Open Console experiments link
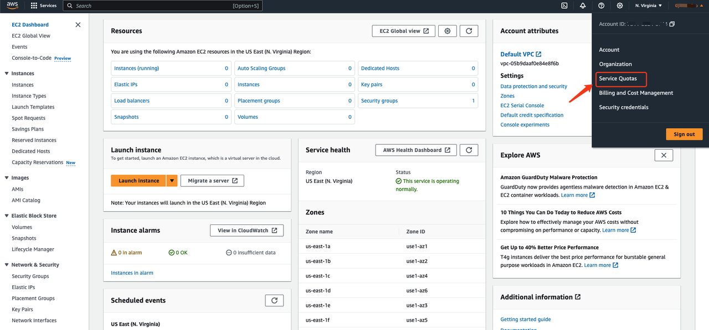Viewport: 709px width, 330px height. click(x=525, y=125)
